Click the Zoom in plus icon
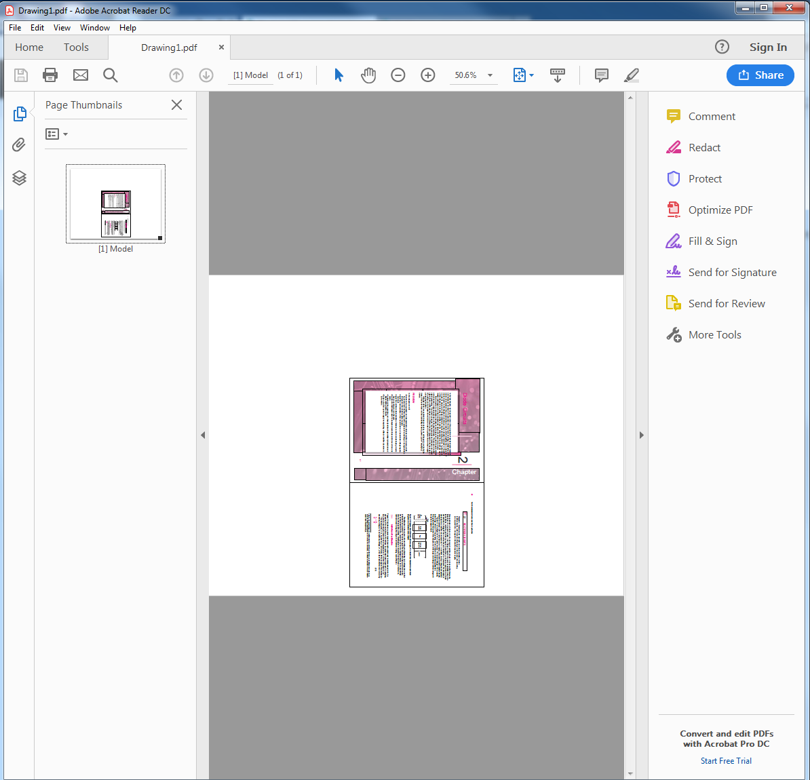The image size is (810, 780). pyautogui.click(x=428, y=75)
